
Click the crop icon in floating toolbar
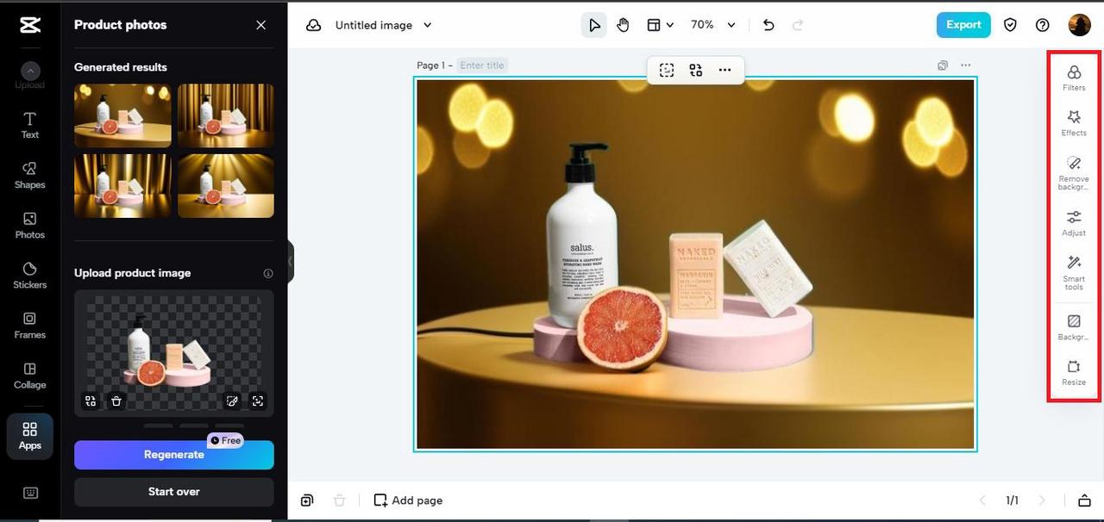[667, 71]
